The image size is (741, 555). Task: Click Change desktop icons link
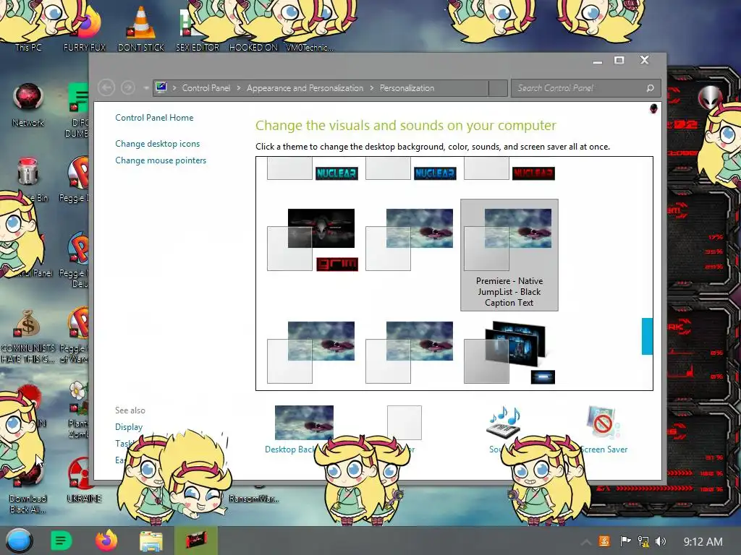click(157, 144)
